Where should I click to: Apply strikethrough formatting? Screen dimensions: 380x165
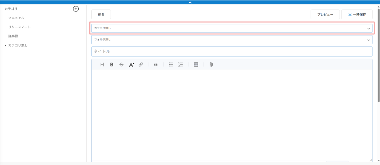coord(121,65)
